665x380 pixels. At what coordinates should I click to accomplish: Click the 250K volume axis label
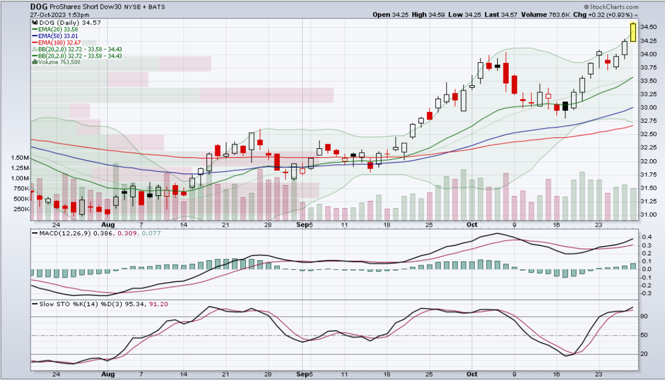[22, 209]
